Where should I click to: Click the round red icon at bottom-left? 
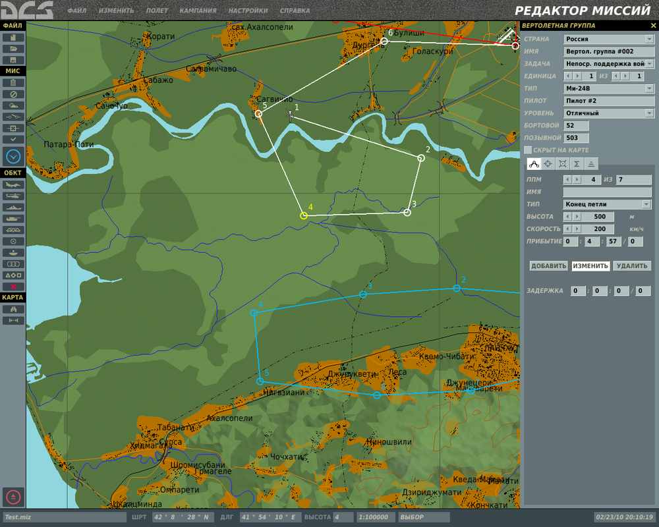[13, 497]
